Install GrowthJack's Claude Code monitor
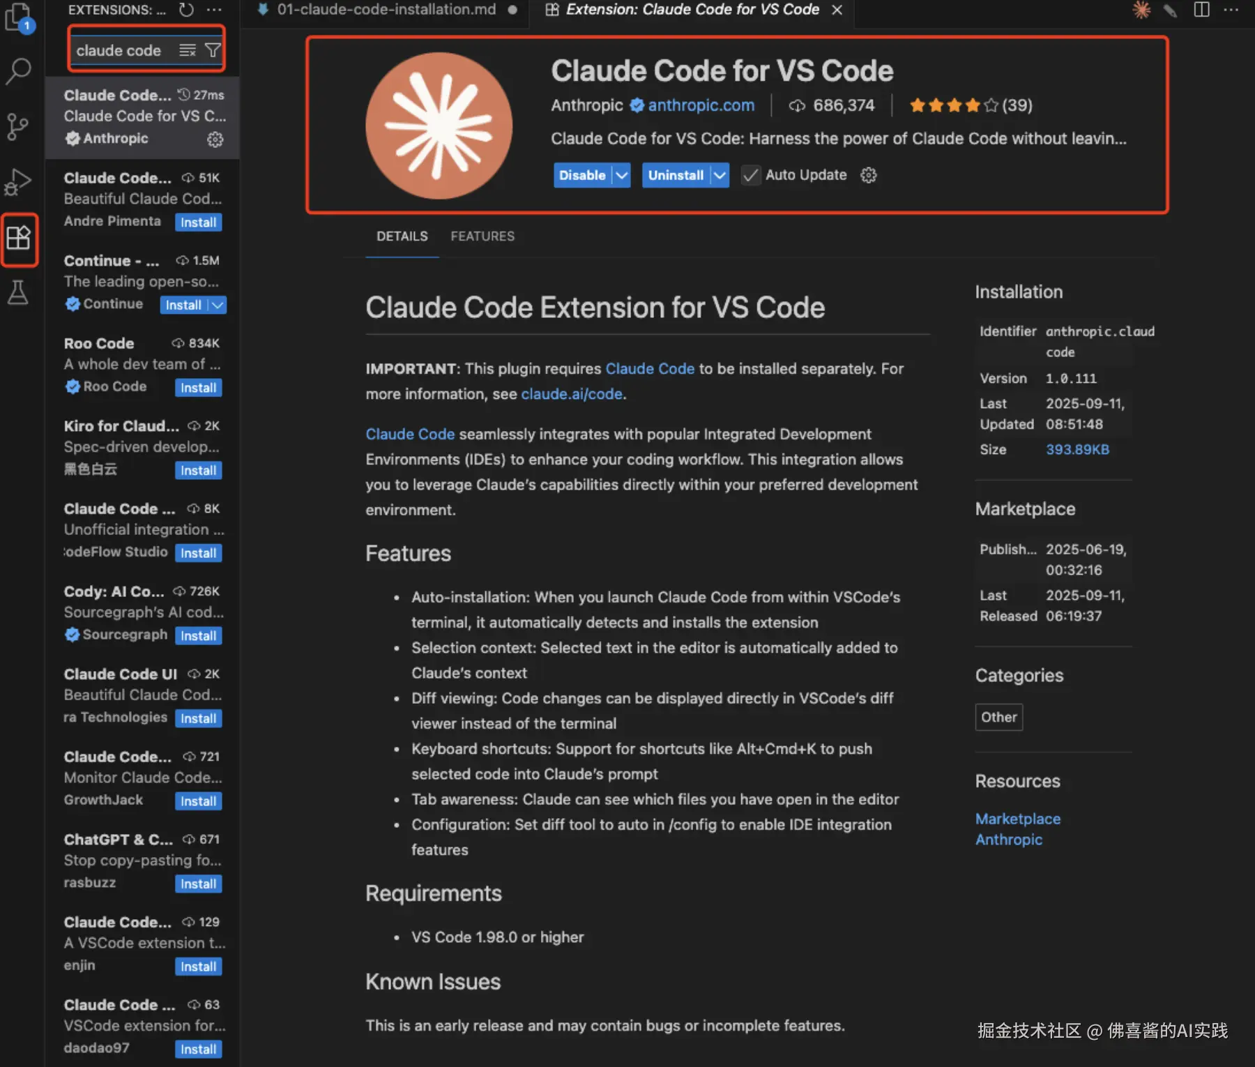 point(199,801)
